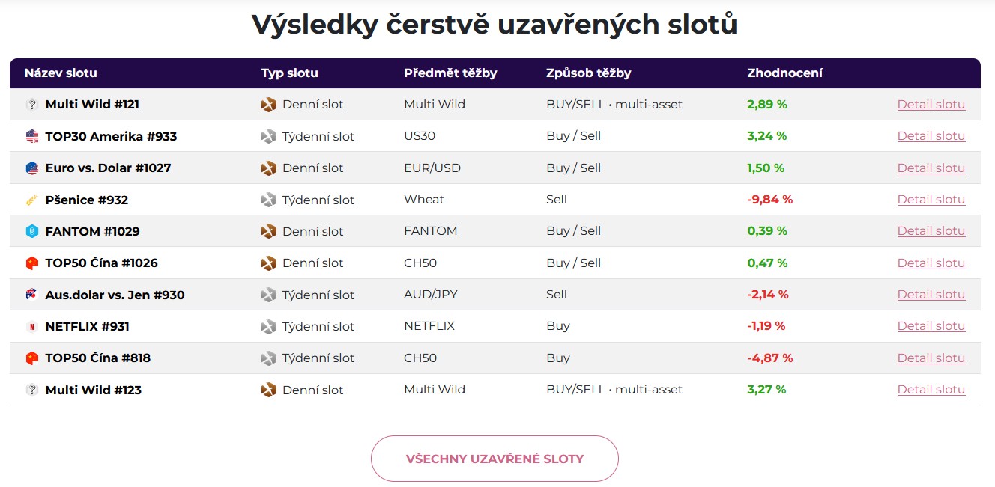Open Detail slotu for Multi Wild #121

pos(931,104)
